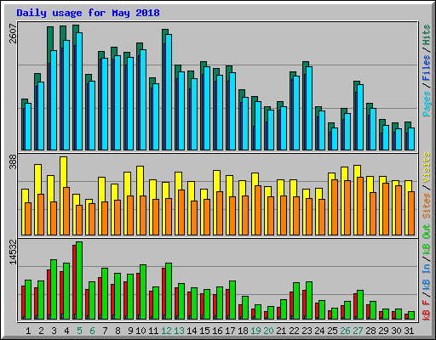
Task: Click day 22 on the x-axis
Action: [x=294, y=331]
